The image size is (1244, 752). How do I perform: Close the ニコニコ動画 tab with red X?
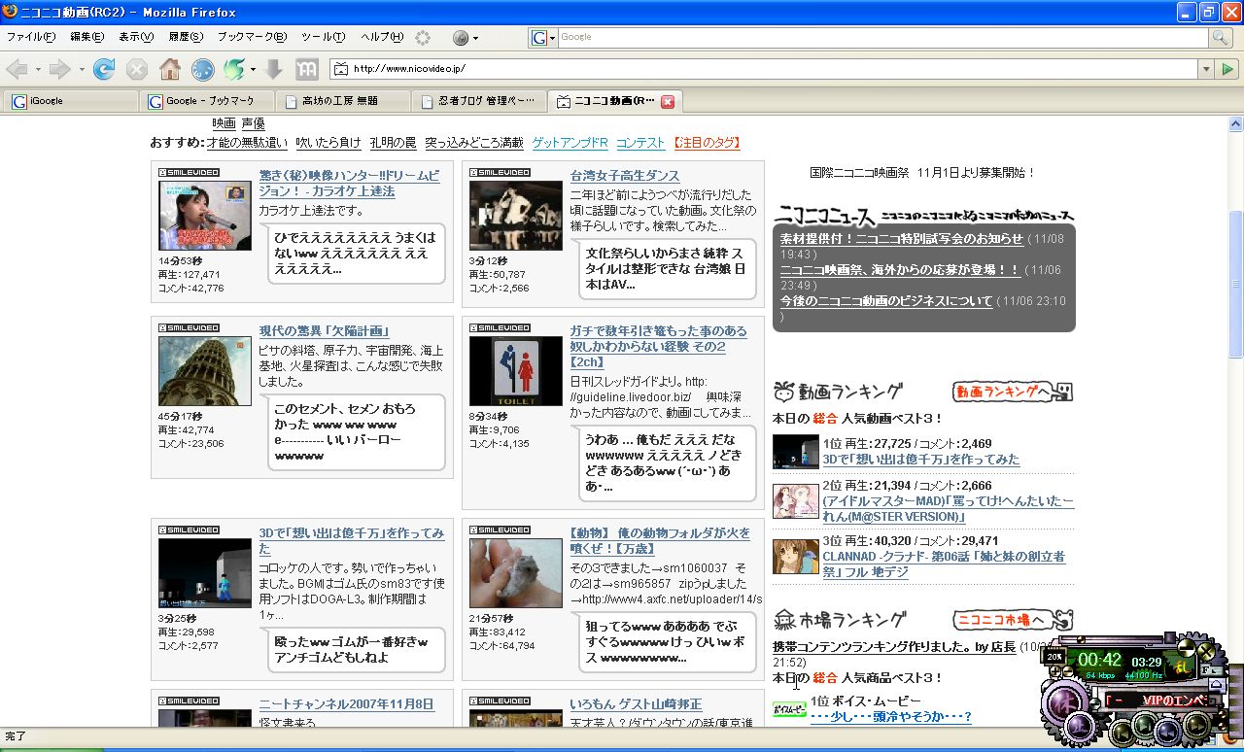pos(668,101)
